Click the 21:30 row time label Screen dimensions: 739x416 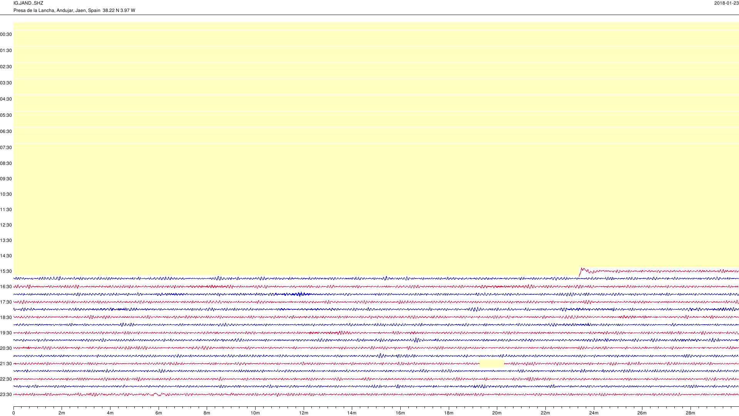(6, 364)
